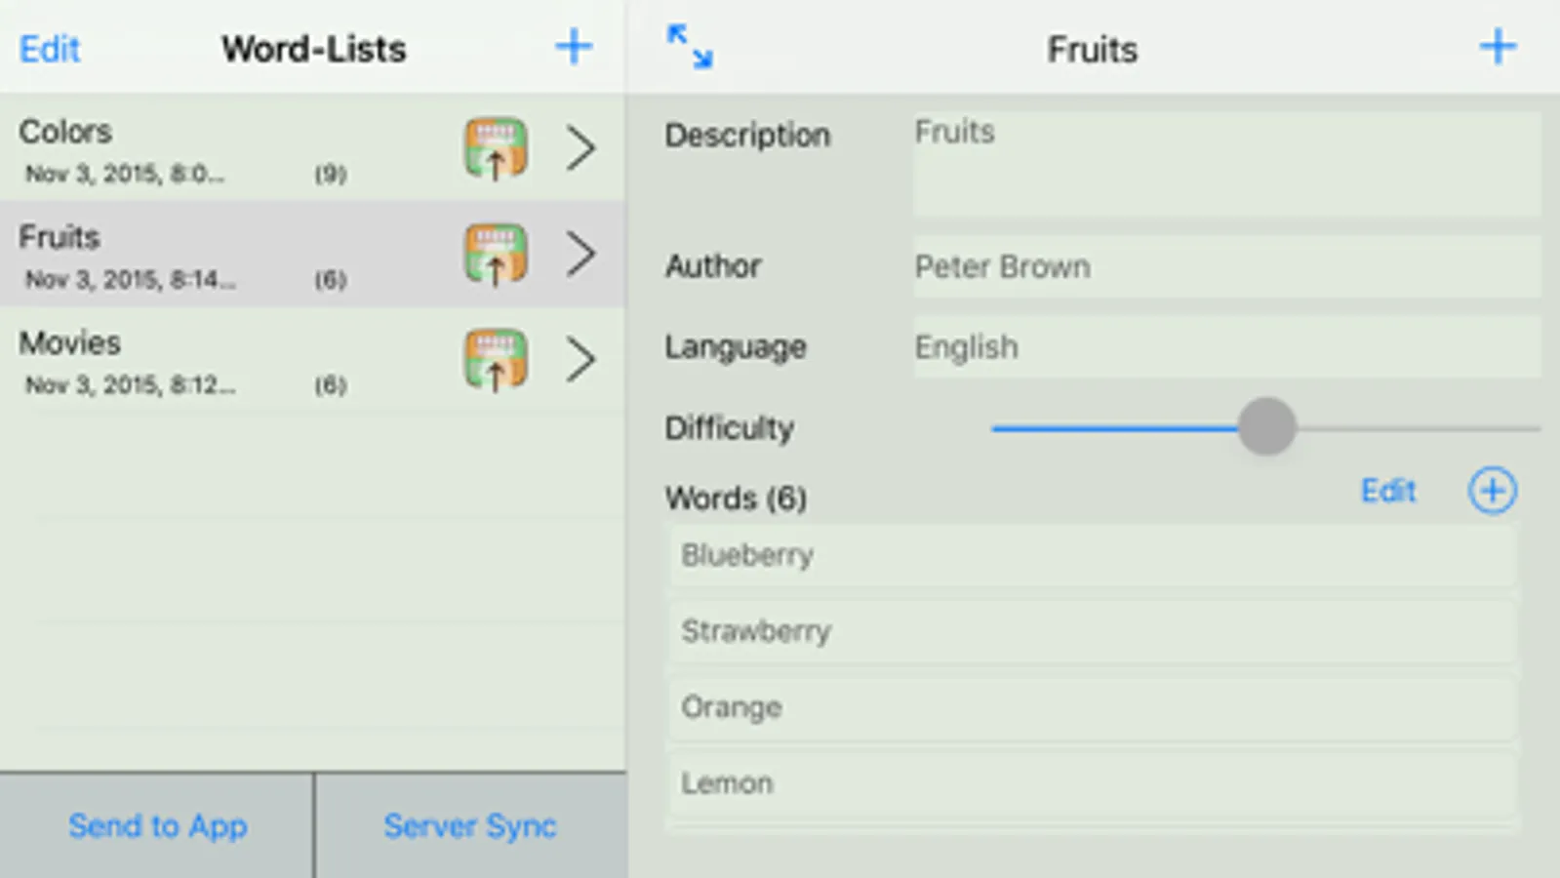Open the Fruits list using its chevron
Viewport: 1560px width, 878px height.
(581, 255)
